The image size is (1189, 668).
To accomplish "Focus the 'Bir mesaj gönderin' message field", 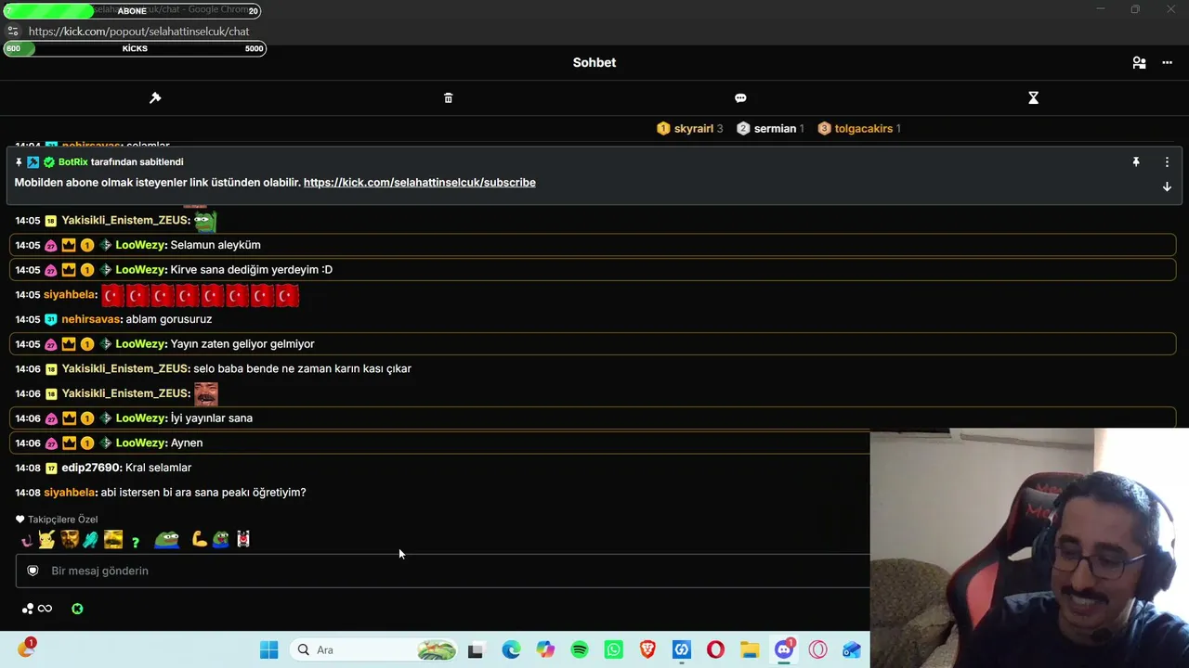I will point(443,571).
